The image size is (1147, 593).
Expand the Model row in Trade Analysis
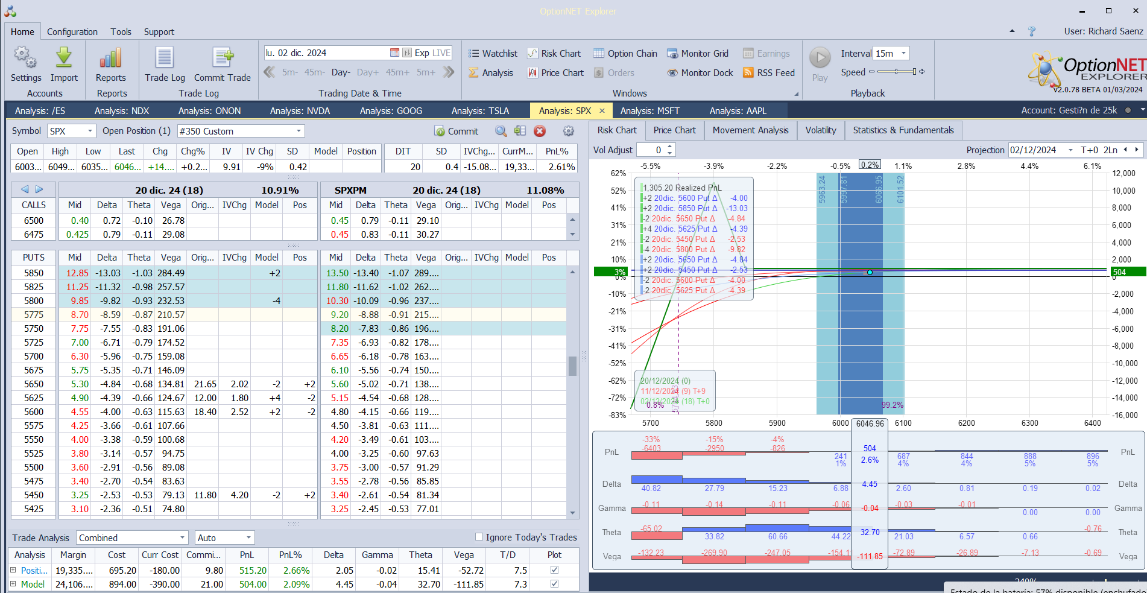pyautogui.click(x=13, y=584)
